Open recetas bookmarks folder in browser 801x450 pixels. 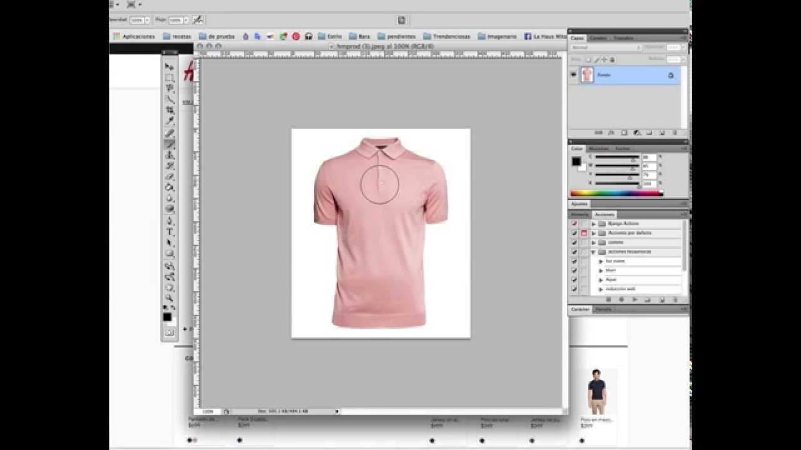[177, 36]
